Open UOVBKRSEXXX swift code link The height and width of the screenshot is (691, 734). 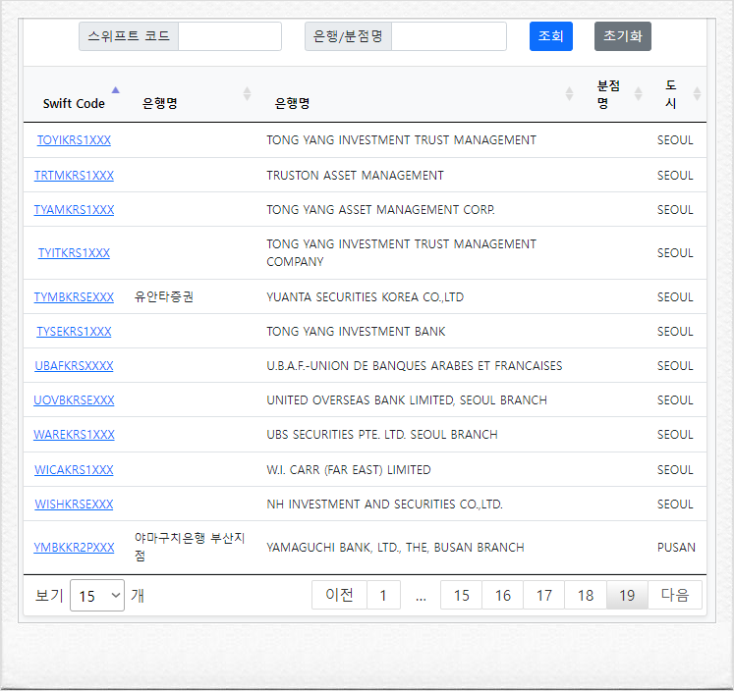(74, 400)
